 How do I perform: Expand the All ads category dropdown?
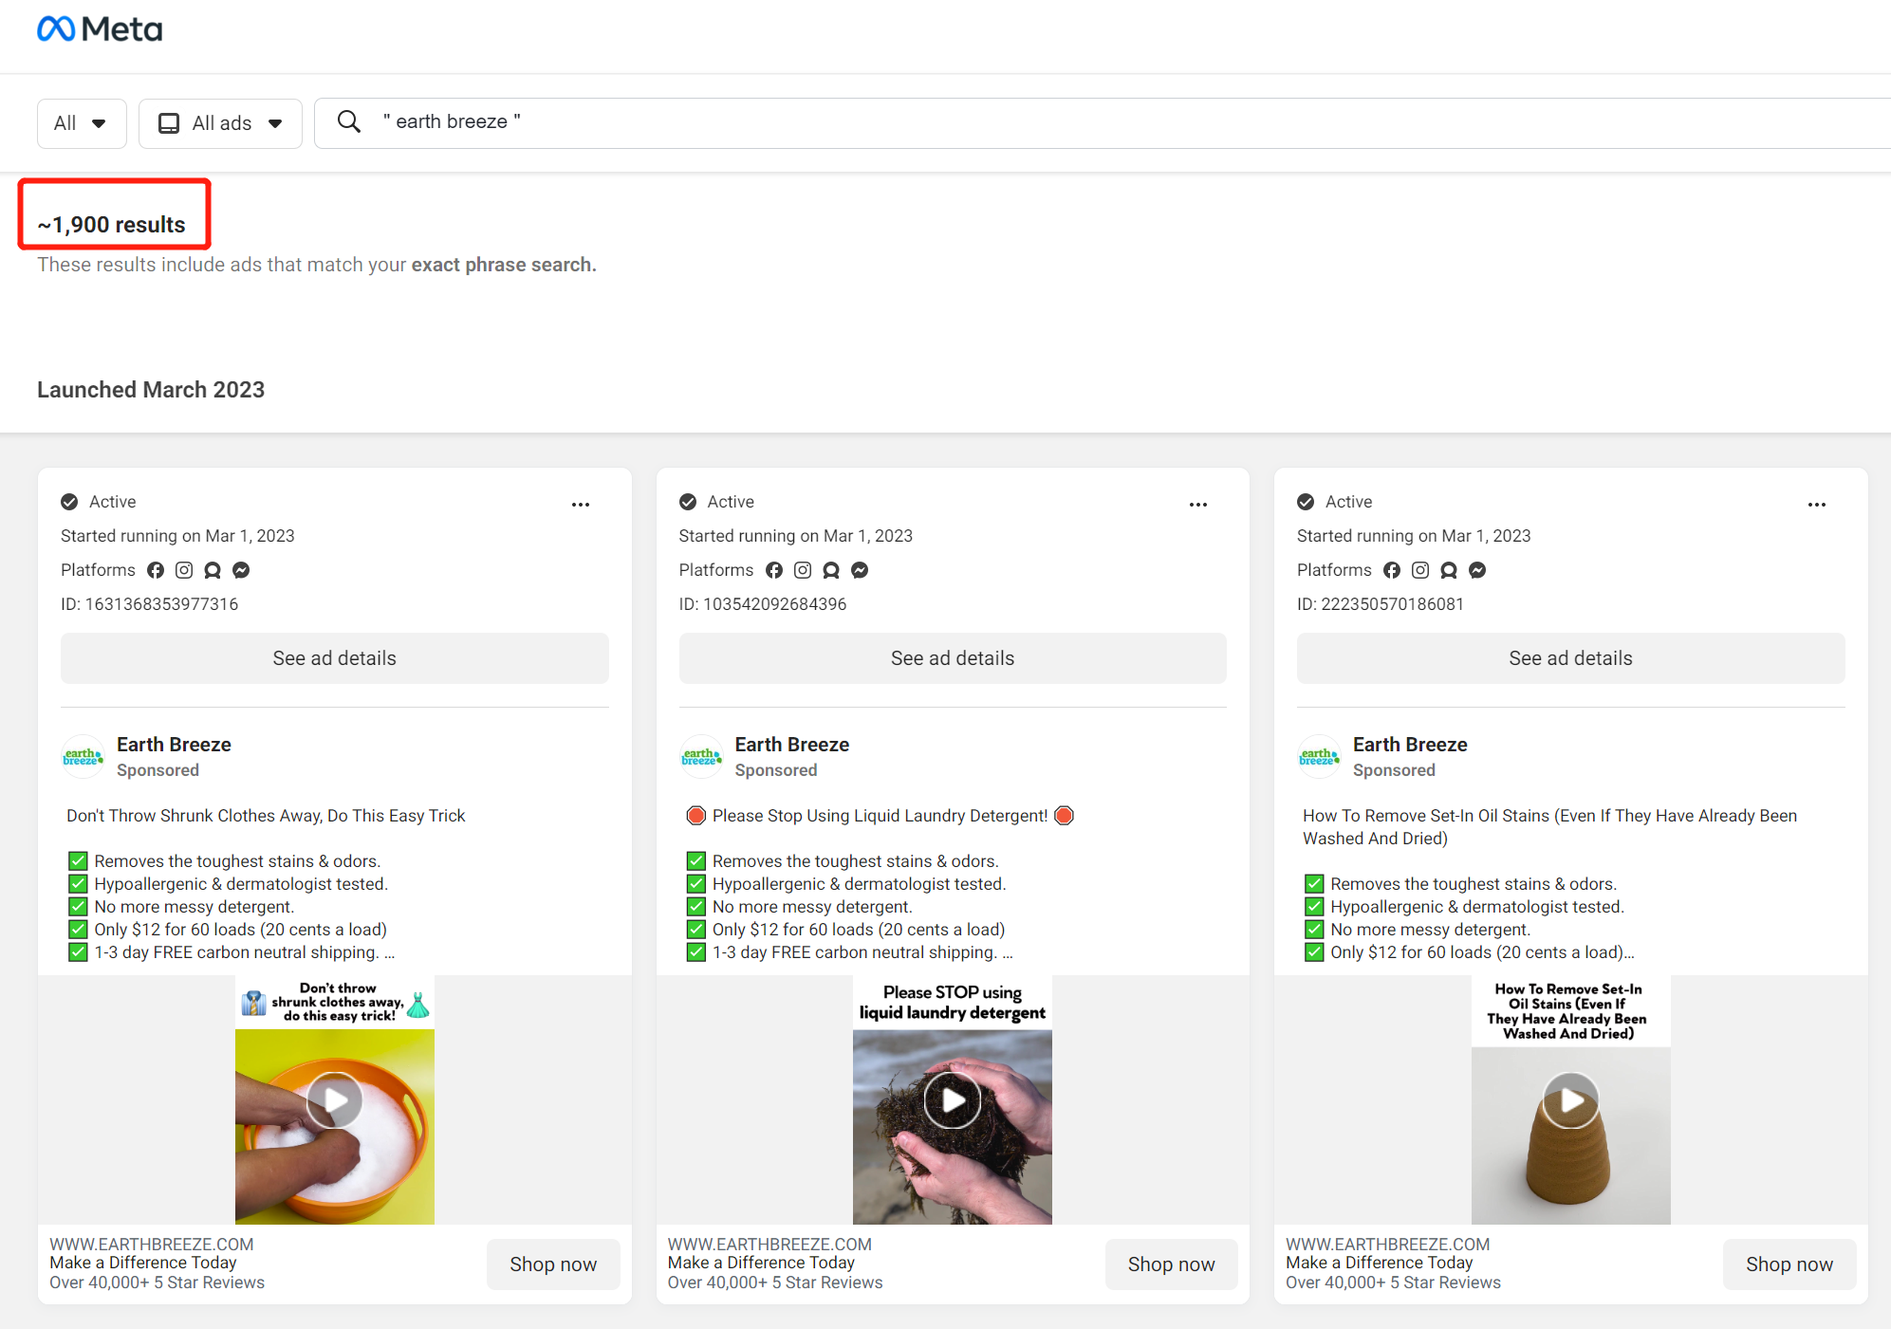point(220,123)
